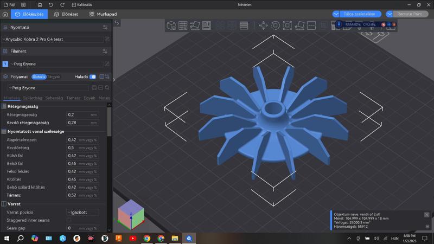Open the Sebesség settings tab
434x244 pixels.
coord(54,98)
